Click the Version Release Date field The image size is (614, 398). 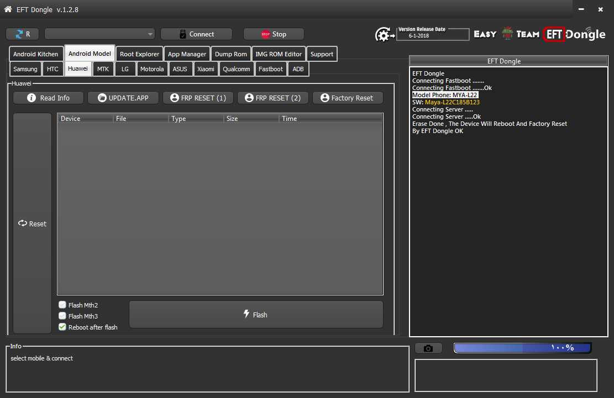coord(433,34)
